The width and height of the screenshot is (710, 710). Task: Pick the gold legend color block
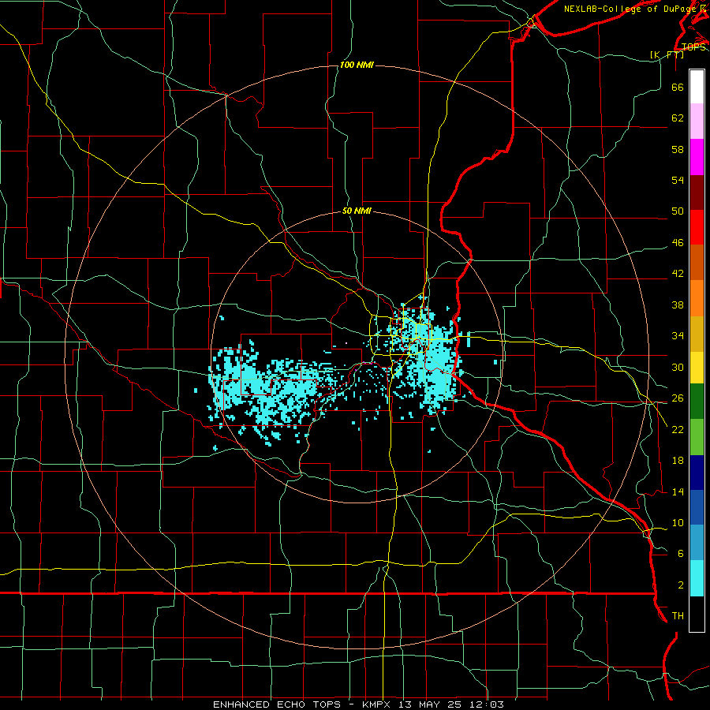(x=697, y=334)
